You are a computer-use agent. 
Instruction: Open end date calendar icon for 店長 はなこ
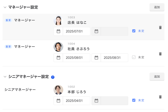click(96, 31)
